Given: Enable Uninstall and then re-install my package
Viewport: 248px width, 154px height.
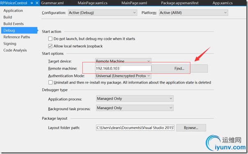Looking at the screenshot, I should 51,82.
